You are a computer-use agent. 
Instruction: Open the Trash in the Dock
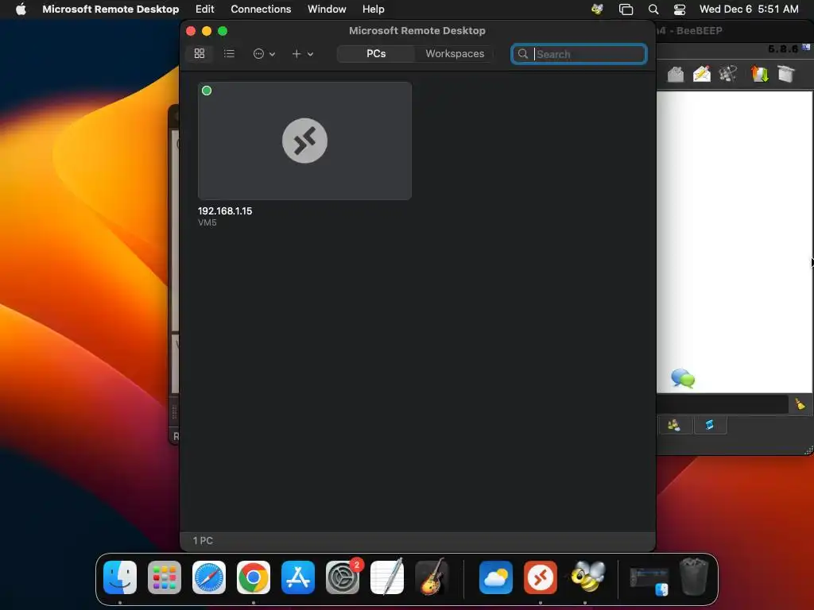pyautogui.click(x=694, y=577)
